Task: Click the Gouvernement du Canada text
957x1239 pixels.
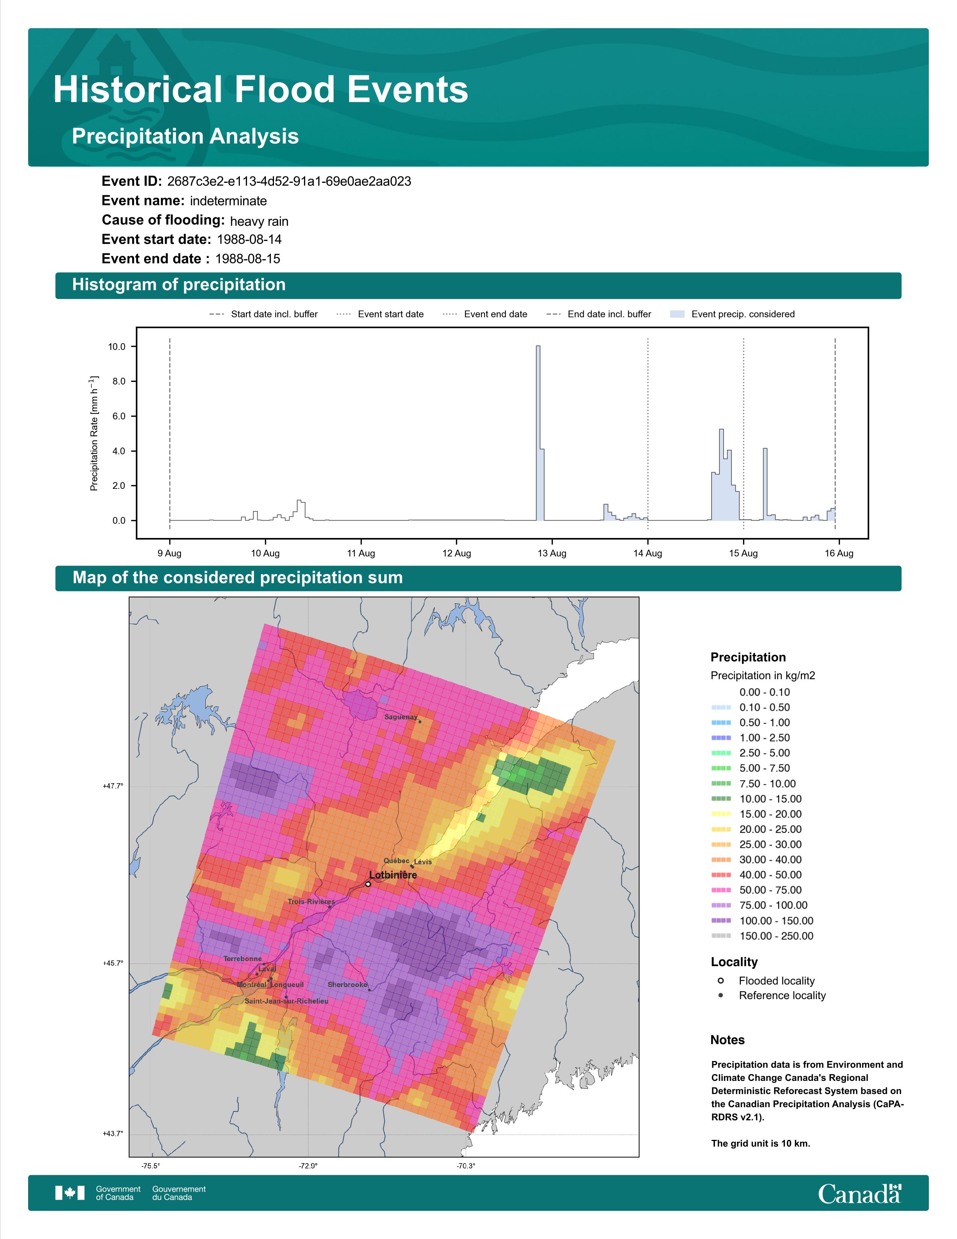Action: [x=179, y=1193]
